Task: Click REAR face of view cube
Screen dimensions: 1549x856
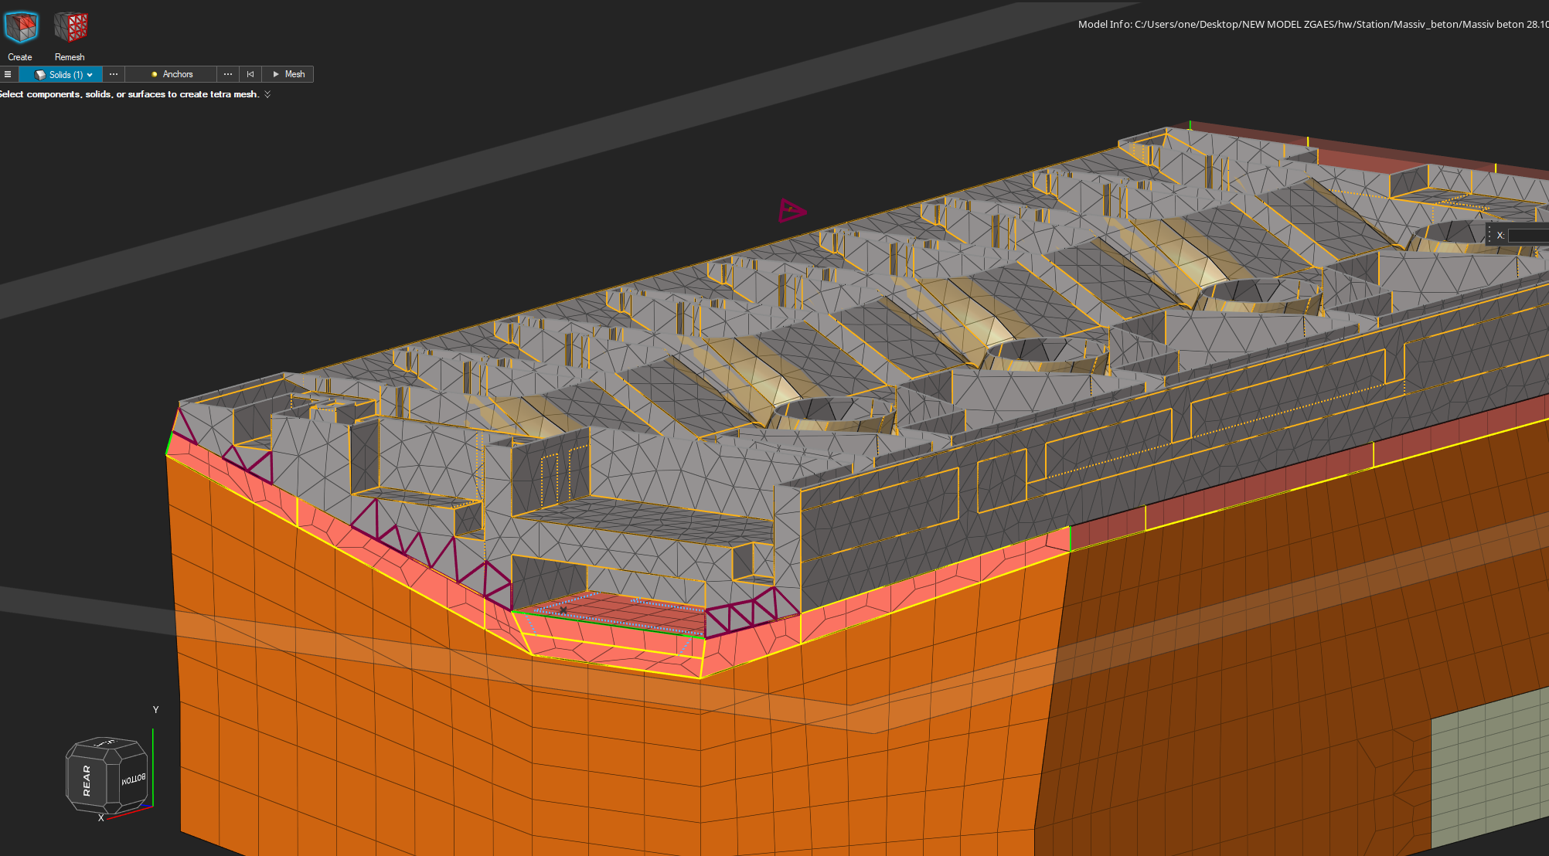Action: click(87, 780)
